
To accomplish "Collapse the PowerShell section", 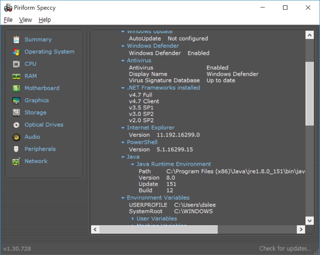I will point(123,142).
